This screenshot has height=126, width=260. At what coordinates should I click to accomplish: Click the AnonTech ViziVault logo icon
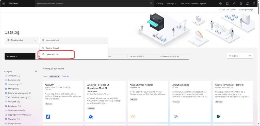pos(218,117)
